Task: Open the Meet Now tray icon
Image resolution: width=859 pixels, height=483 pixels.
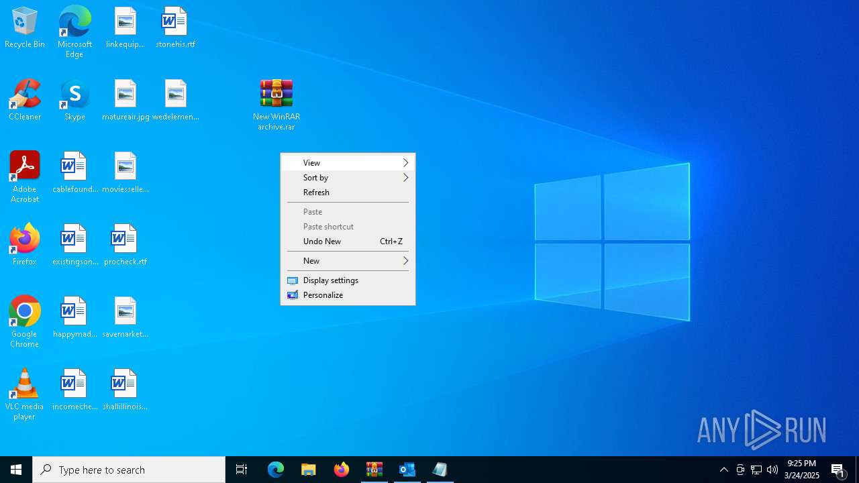Action: pyautogui.click(x=740, y=470)
